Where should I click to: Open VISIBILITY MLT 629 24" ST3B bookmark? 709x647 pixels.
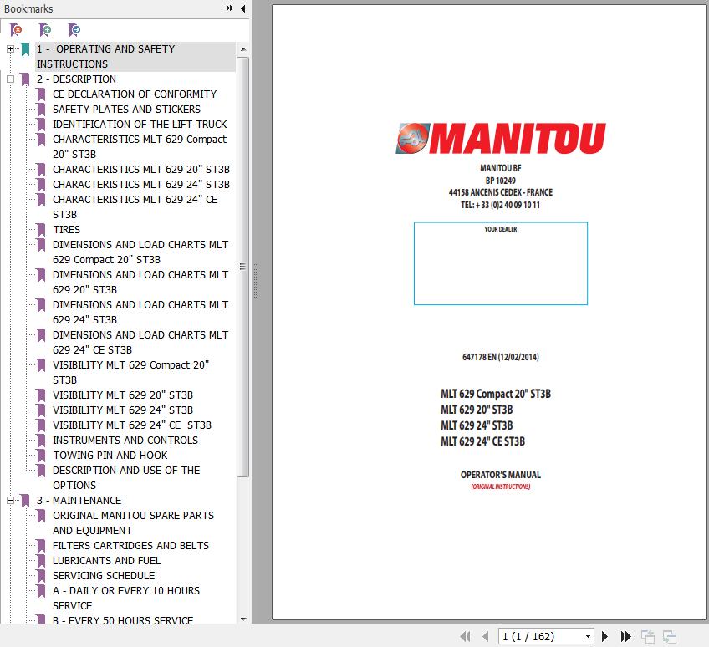[123, 410]
